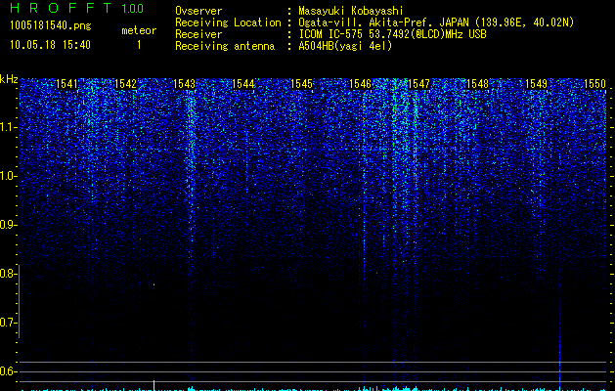The height and width of the screenshot is (391, 615).
Task: Click the 0.6 kHz axis label
Action: pos(8,371)
